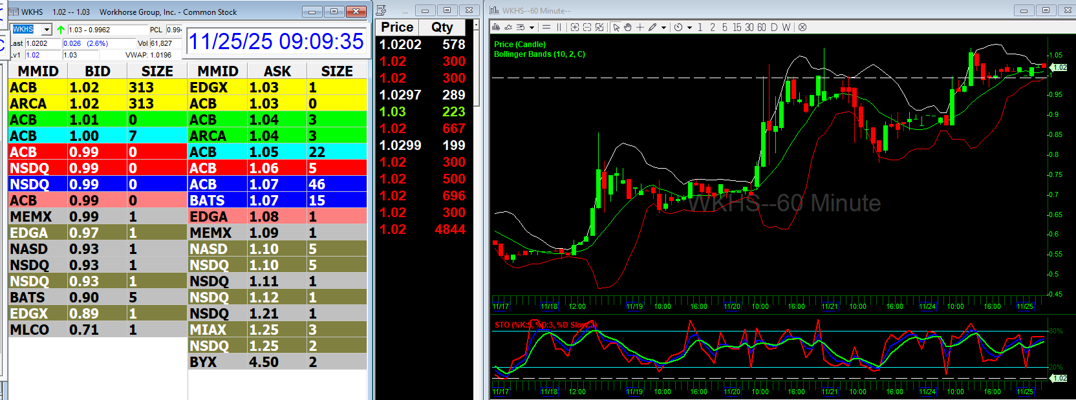Expand the pencil drawing tools dropdown
This screenshot has width=1076, height=400.
point(663,28)
